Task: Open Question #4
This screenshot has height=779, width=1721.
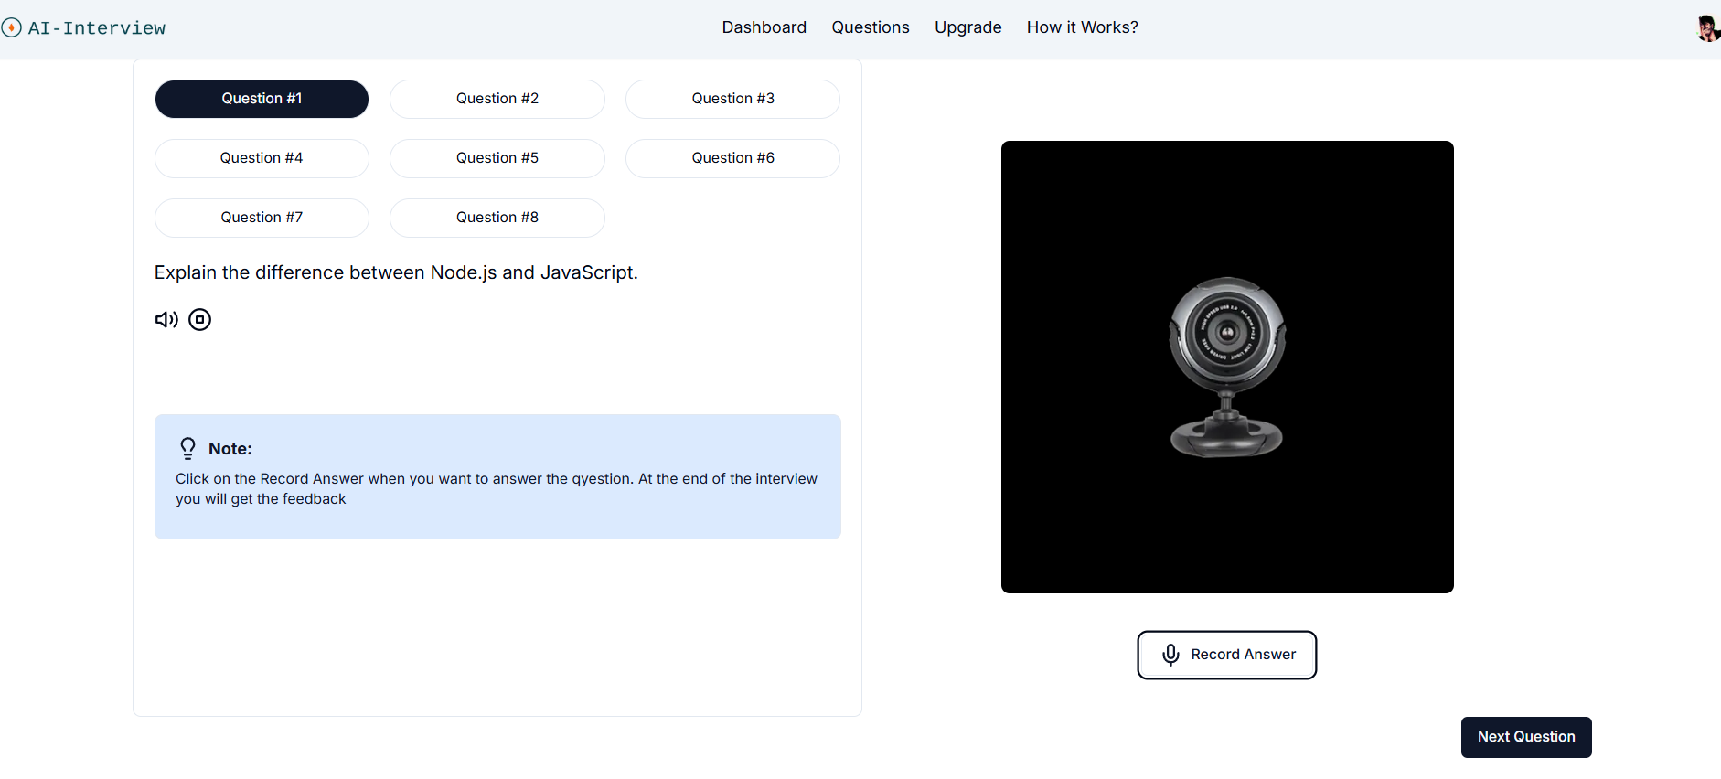Action: pyautogui.click(x=262, y=158)
